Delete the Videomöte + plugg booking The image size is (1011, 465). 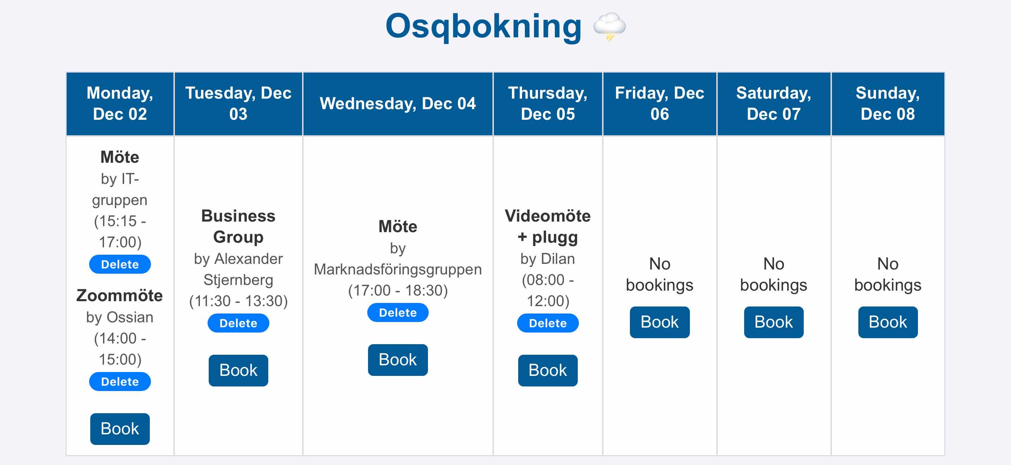pos(547,323)
